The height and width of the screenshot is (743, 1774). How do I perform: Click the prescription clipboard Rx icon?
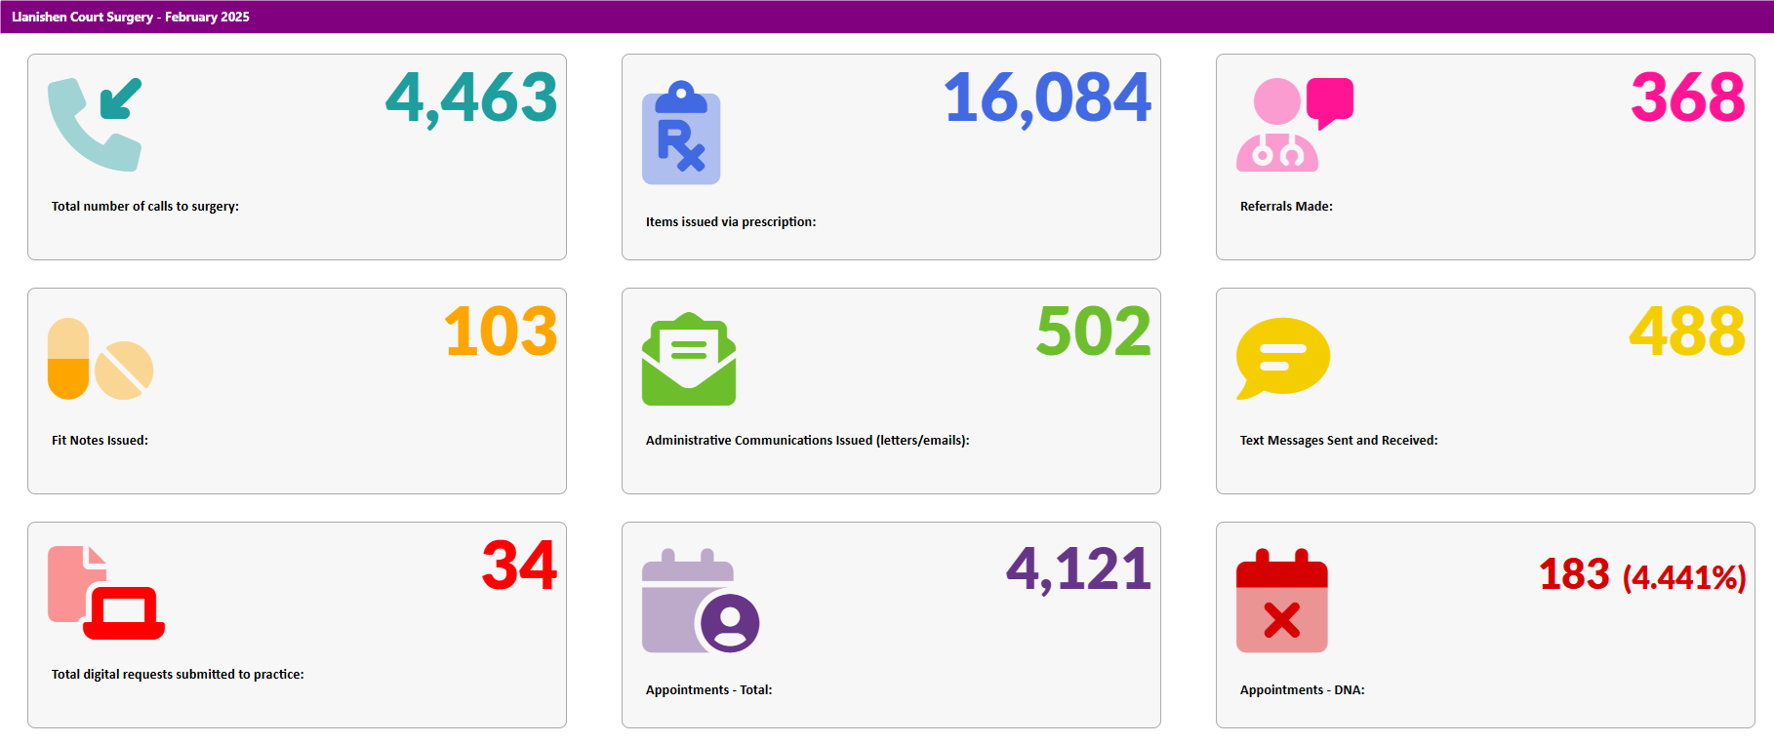pos(681,133)
